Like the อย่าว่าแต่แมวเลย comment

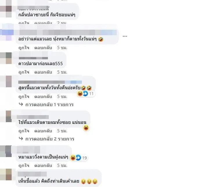[x=24, y=48]
